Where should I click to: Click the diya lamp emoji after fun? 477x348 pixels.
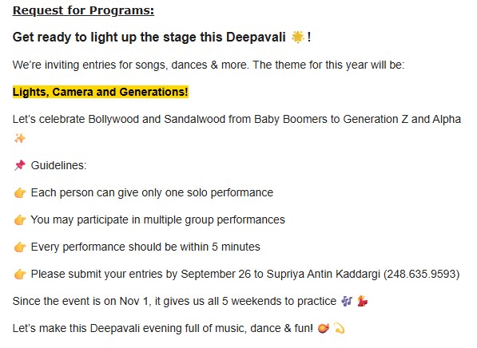click(x=323, y=328)
